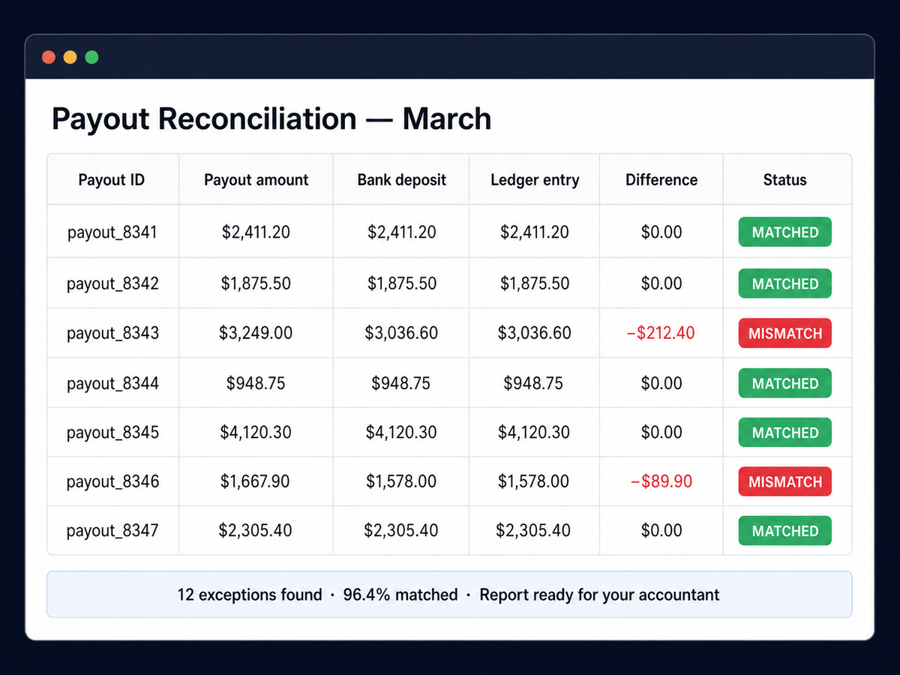Select payout_8341's bank deposit $2,411.20
The image size is (900, 675).
[401, 232]
